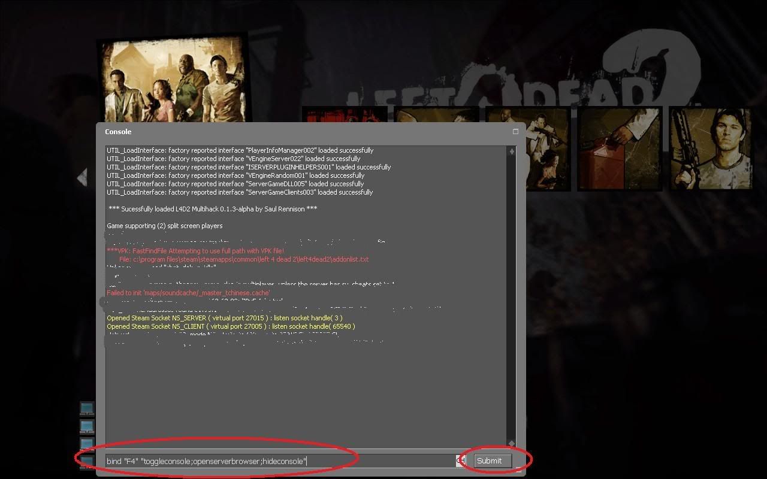Screen dimensions: 767x479
Task: Click the left arrow of the campaign carousel
Action: (82, 177)
